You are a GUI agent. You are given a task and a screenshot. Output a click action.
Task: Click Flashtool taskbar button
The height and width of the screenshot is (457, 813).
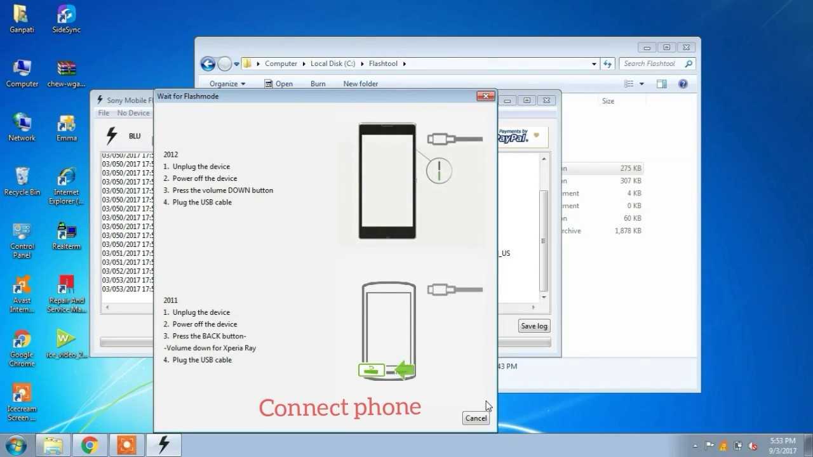tap(164, 446)
